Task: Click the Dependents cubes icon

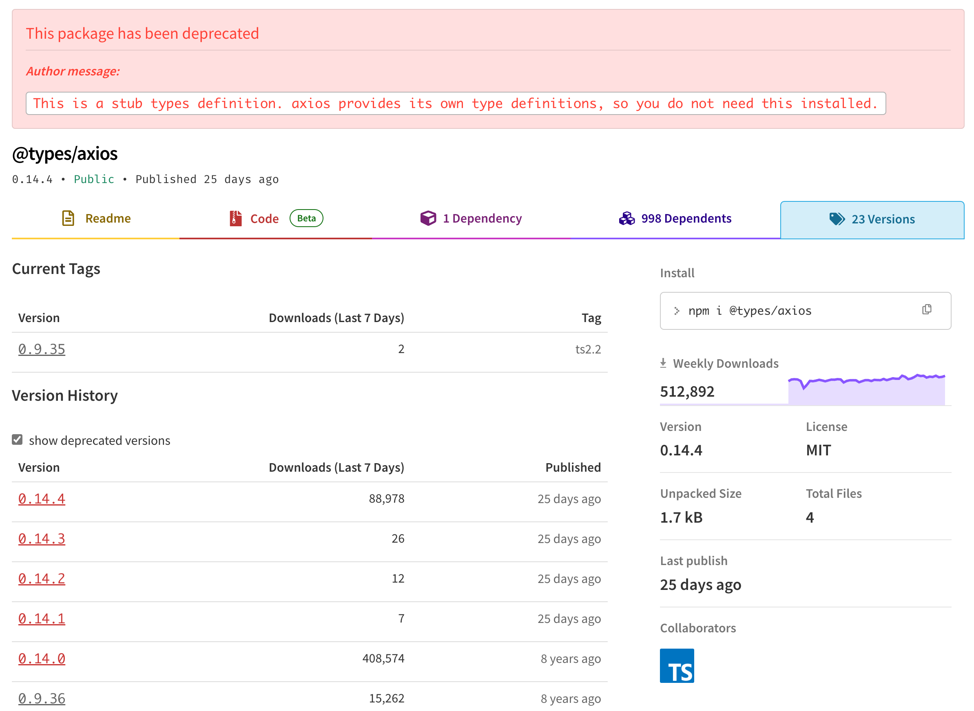Action: pos(626,218)
